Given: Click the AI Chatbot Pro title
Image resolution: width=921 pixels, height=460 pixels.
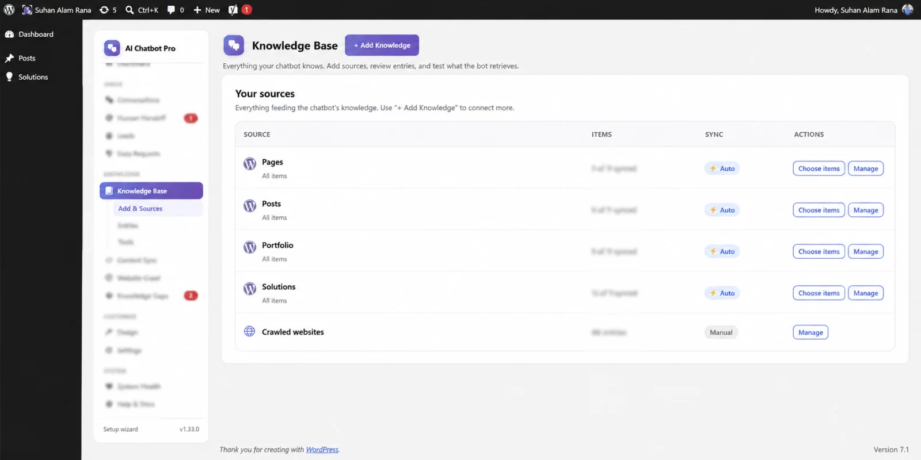Looking at the screenshot, I should 150,48.
